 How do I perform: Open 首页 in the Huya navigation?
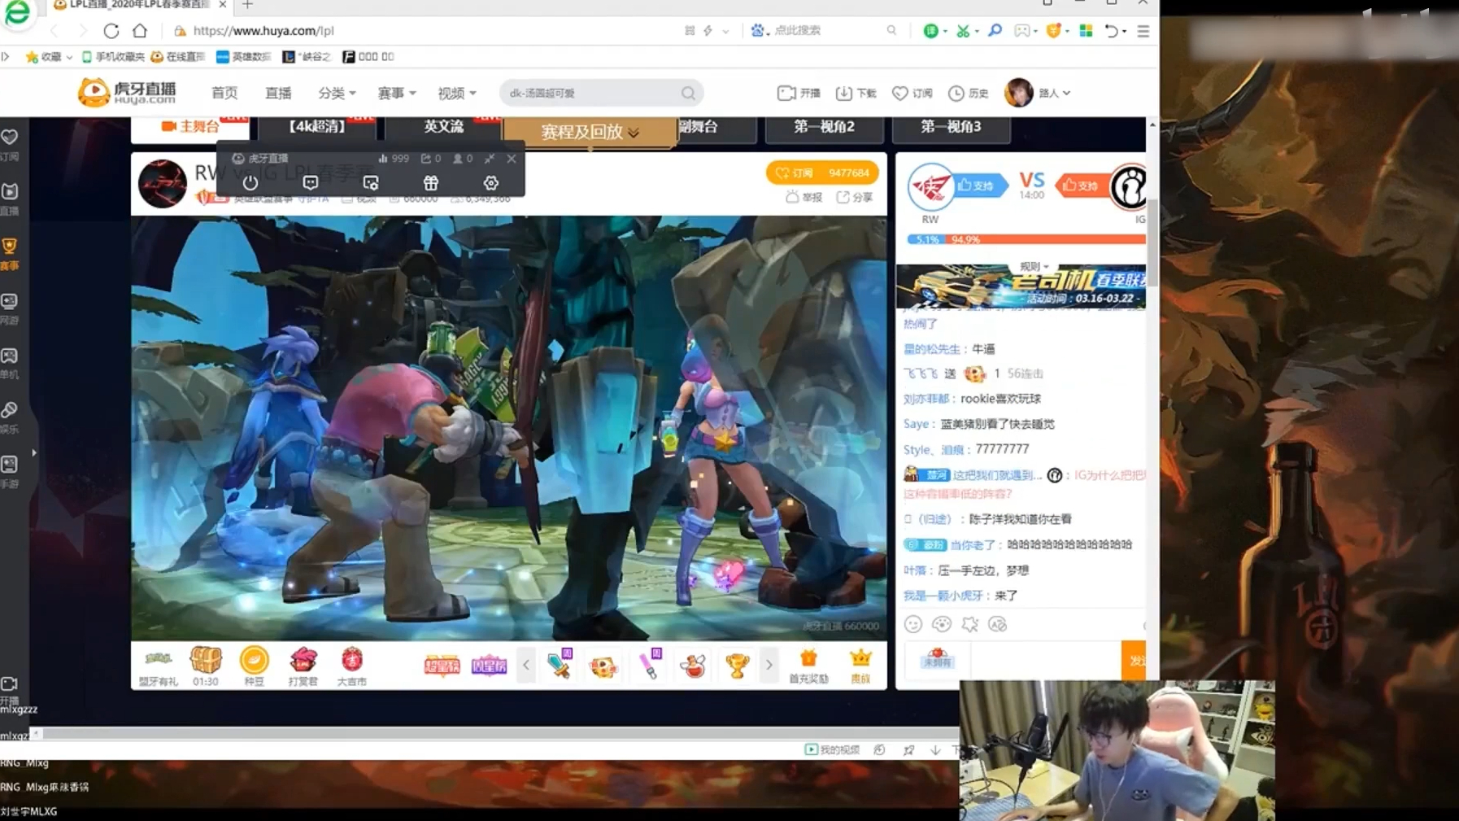pyautogui.click(x=224, y=93)
